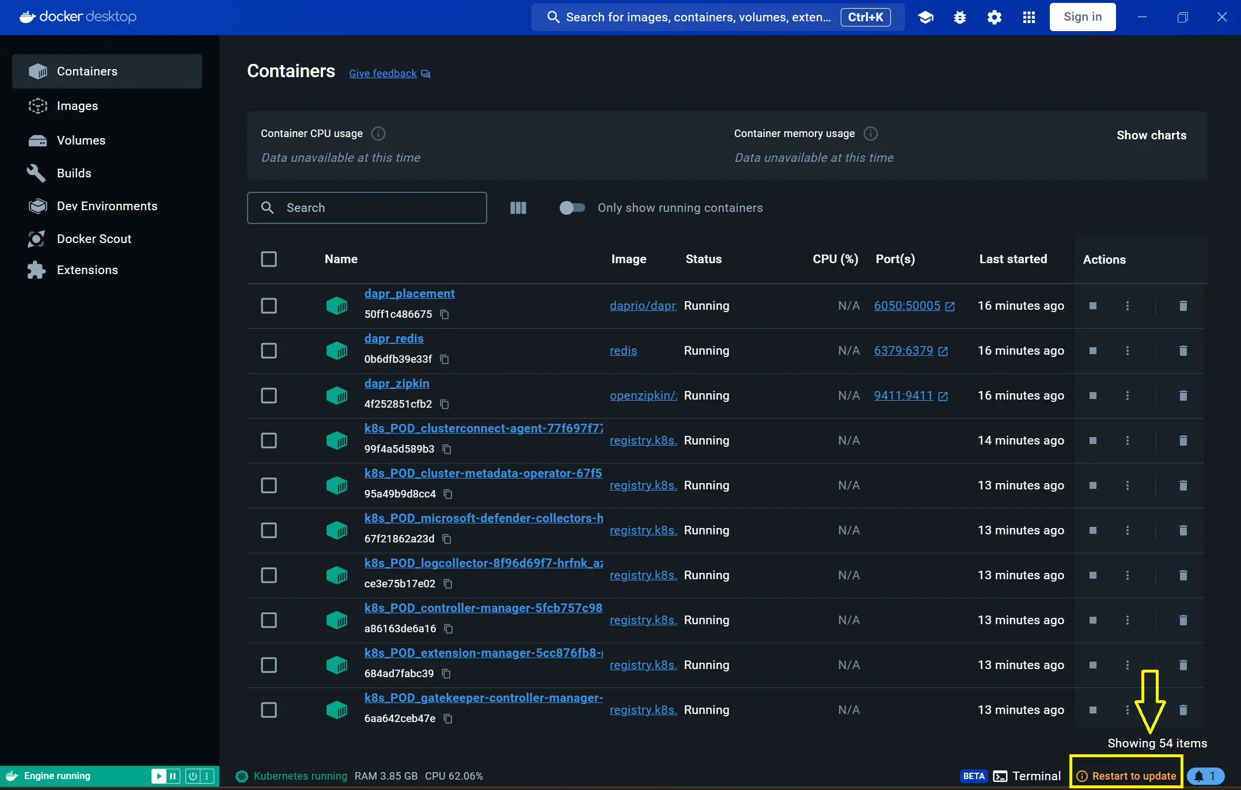Toggle Only show running containers switch
The height and width of the screenshot is (790, 1241).
[x=572, y=208]
